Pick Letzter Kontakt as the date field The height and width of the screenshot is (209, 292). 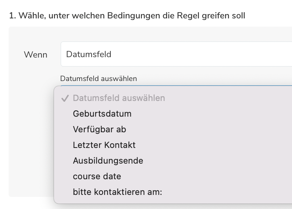point(104,145)
